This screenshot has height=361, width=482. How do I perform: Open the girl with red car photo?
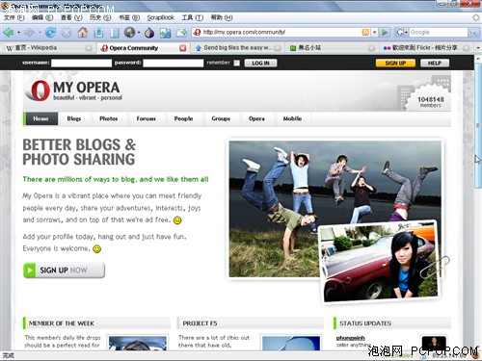pos(381,262)
